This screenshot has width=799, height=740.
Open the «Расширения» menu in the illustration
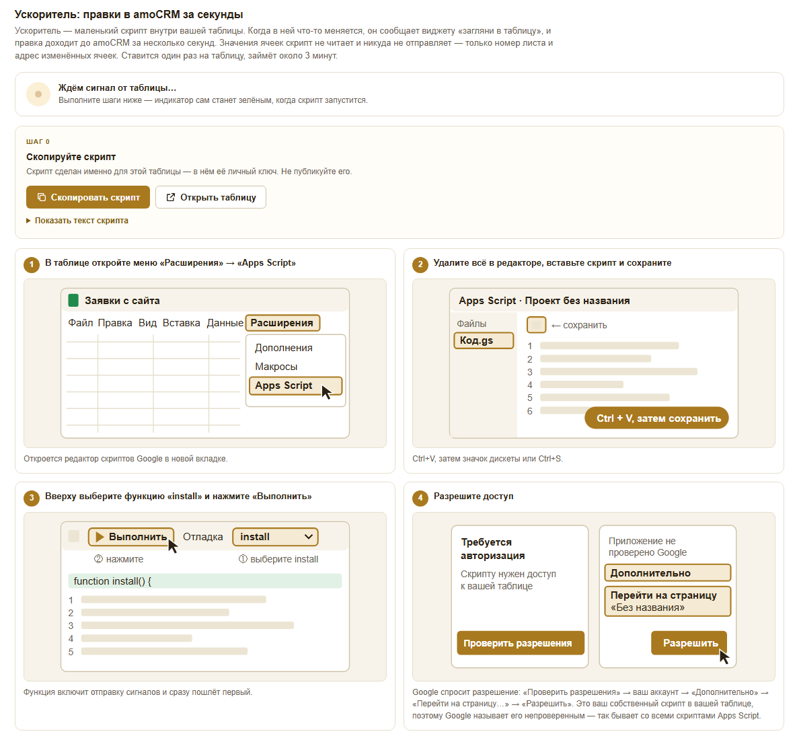click(x=282, y=323)
